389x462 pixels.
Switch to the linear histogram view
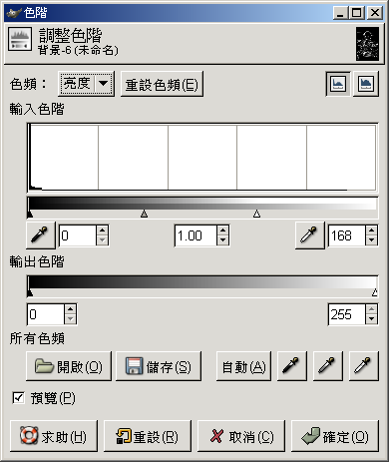coord(338,84)
